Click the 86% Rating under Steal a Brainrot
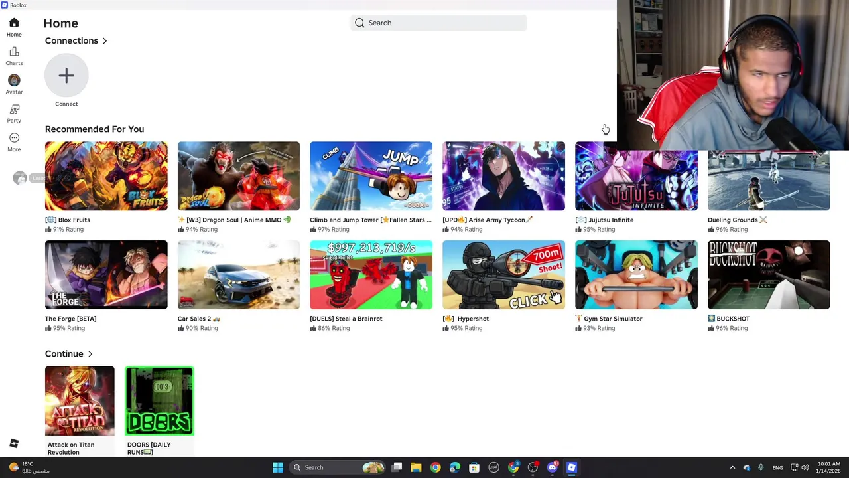 click(x=330, y=328)
